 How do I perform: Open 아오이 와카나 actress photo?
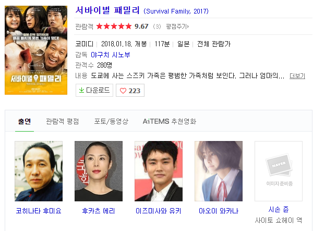click(219, 171)
